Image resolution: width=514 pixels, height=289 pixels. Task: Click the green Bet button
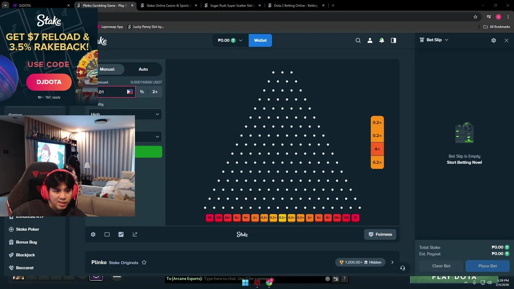[x=149, y=152]
